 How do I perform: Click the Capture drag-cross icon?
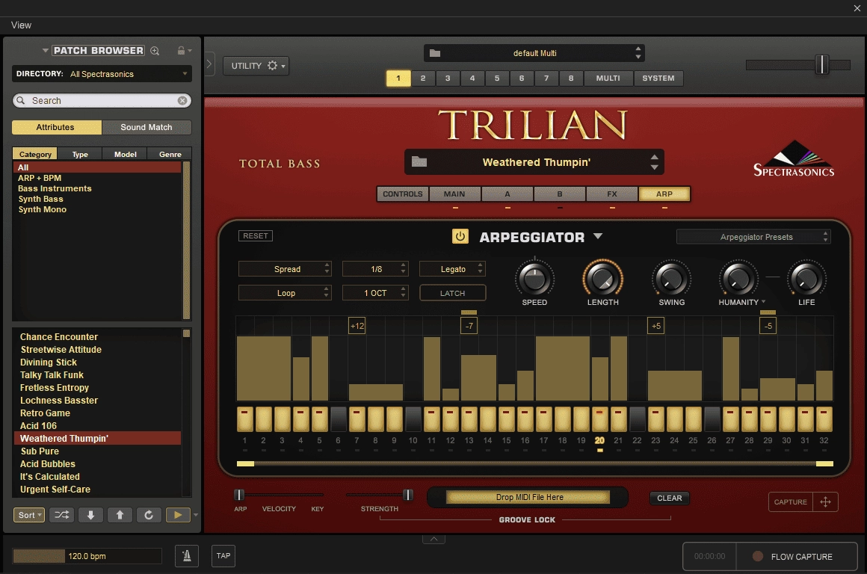(826, 502)
